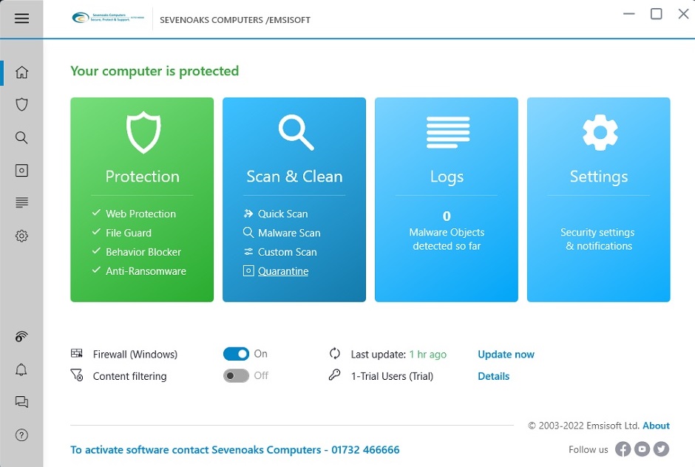Open Behavior Blocker settings
Screen dimensions: 695x467
pos(143,252)
